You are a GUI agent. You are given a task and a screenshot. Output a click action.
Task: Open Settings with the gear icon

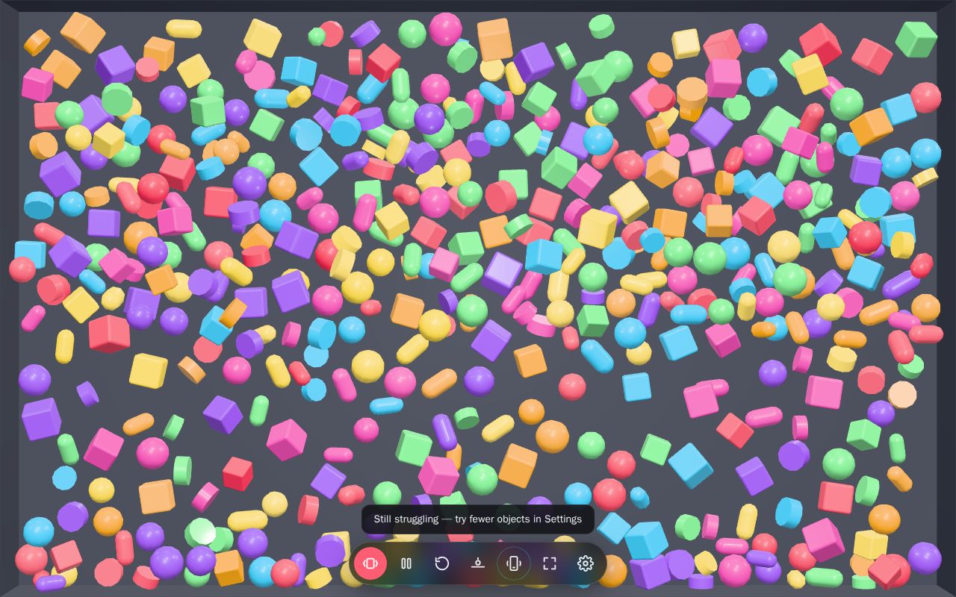pyautogui.click(x=586, y=563)
